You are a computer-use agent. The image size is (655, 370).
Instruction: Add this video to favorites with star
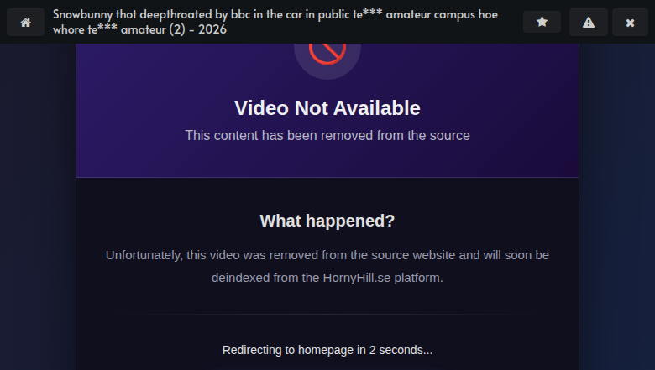tap(542, 21)
